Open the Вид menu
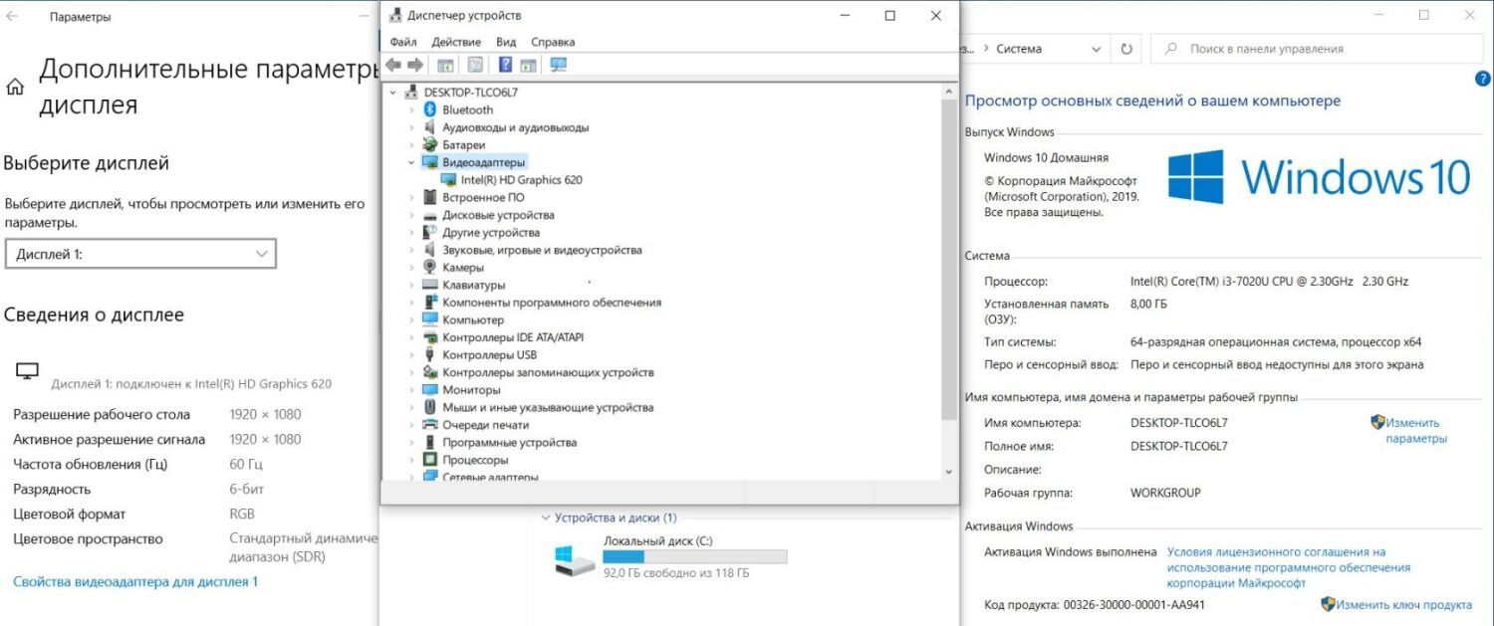The height and width of the screenshot is (626, 1494). (506, 42)
